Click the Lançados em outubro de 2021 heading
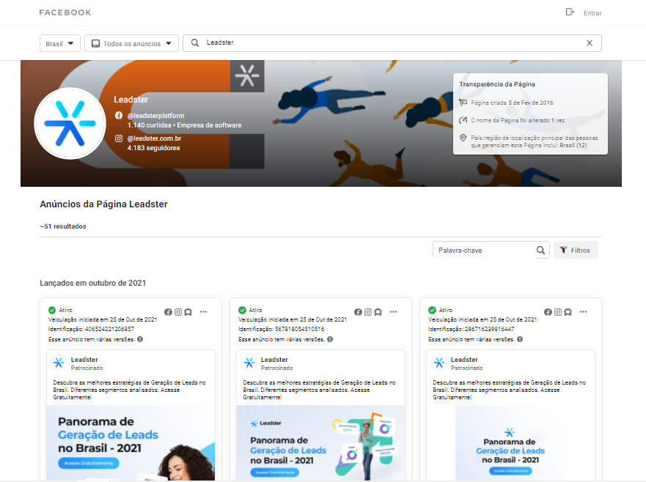 pos(92,283)
